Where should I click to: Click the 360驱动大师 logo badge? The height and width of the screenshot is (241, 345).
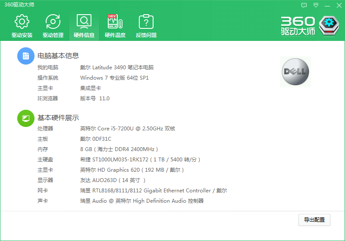pos(329,25)
